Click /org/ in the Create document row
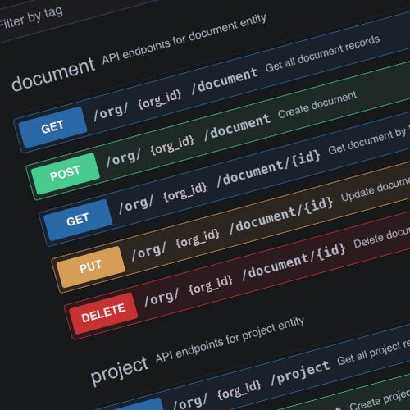 tap(123, 158)
